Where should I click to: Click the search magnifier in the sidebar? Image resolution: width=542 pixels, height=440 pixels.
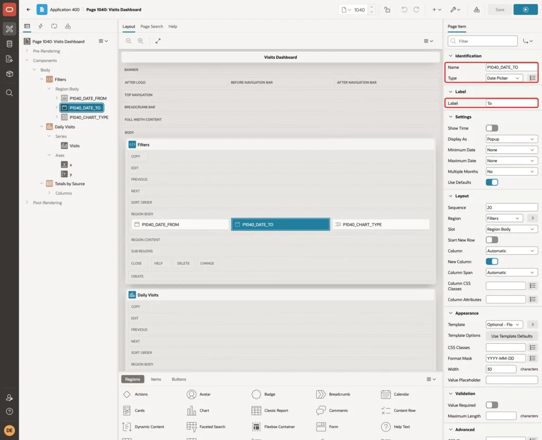click(x=10, y=93)
